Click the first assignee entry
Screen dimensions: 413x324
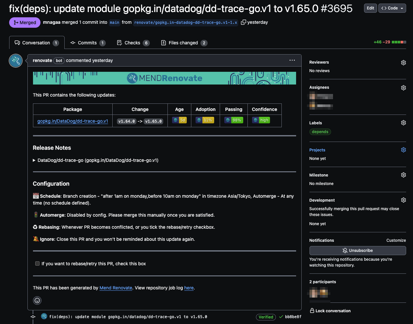(321, 96)
